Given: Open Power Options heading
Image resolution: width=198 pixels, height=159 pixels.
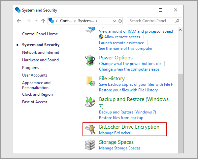Looking at the screenshot, I should click(x=116, y=58).
